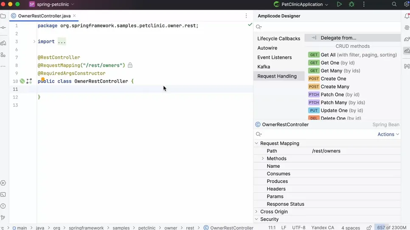The width and height of the screenshot is (410, 230).
Task: Click the OwnerRestController breadcrumb item
Action: [x=228, y=227]
